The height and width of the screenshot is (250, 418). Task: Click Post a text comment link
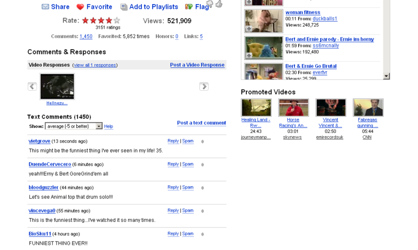point(201,123)
